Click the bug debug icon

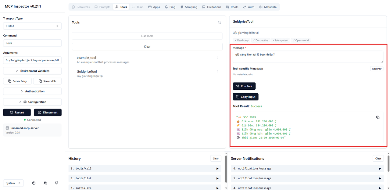(x=45, y=183)
